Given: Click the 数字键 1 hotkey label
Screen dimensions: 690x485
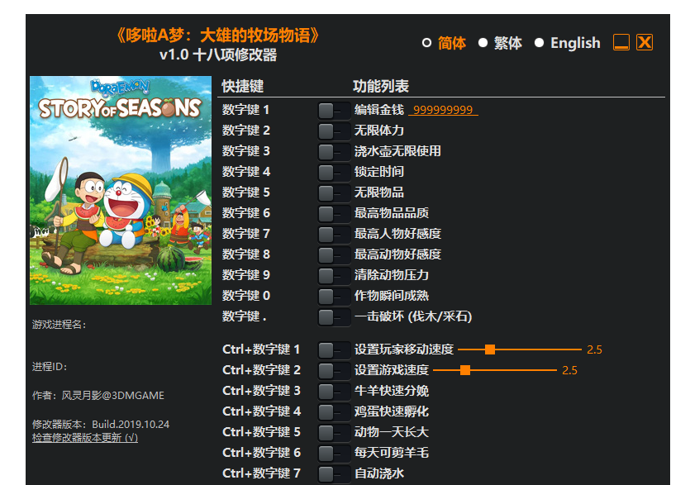Looking at the screenshot, I should (245, 110).
